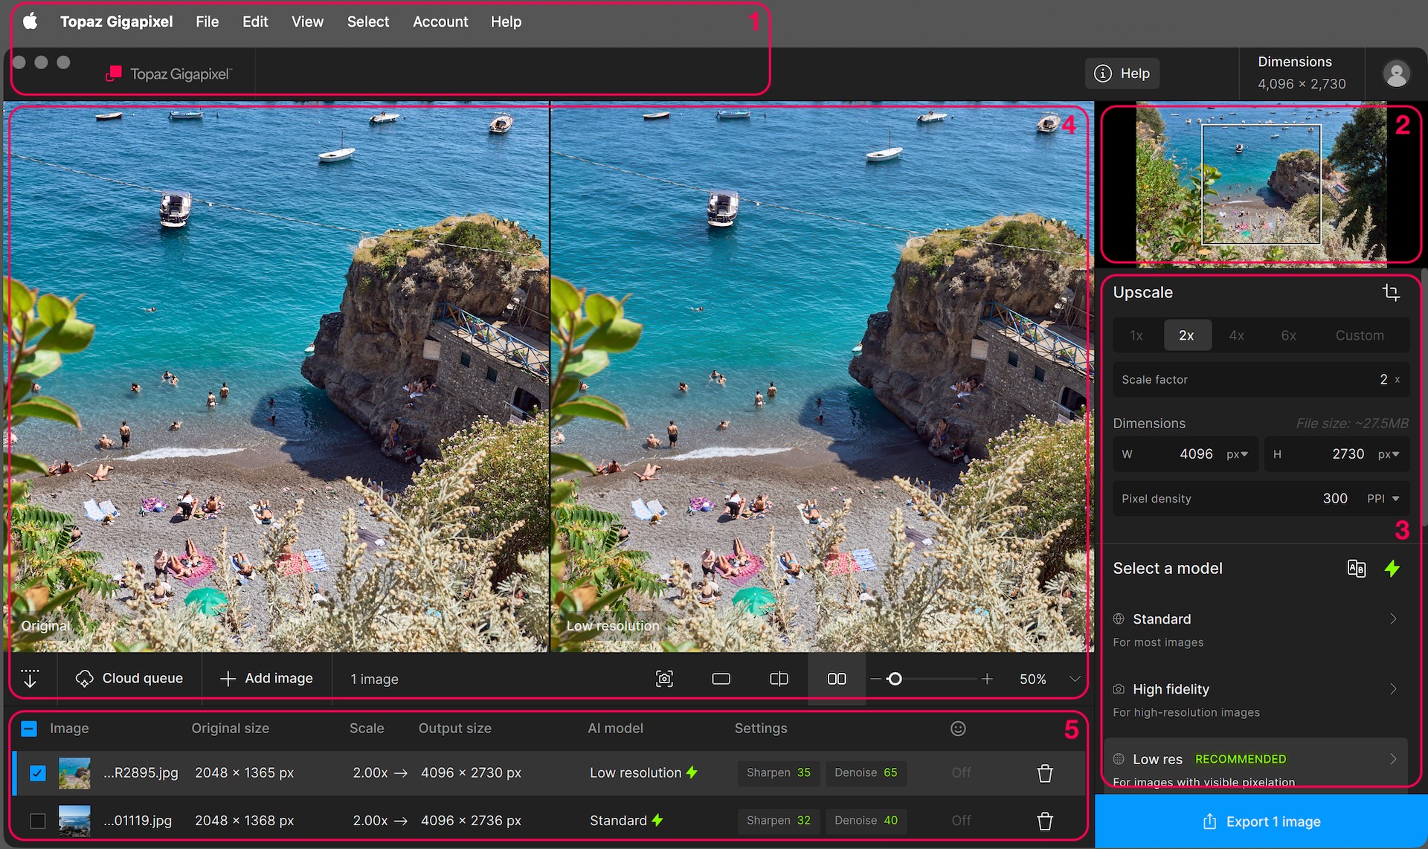The height and width of the screenshot is (849, 1428).
Task: Click the model comparison A/B icon
Action: (1356, 569)
